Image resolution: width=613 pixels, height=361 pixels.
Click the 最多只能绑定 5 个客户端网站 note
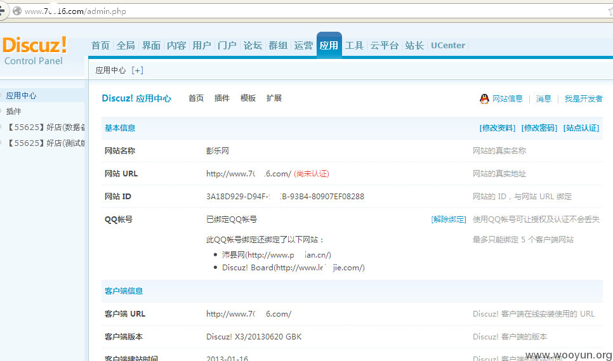(x=523, y=240)
